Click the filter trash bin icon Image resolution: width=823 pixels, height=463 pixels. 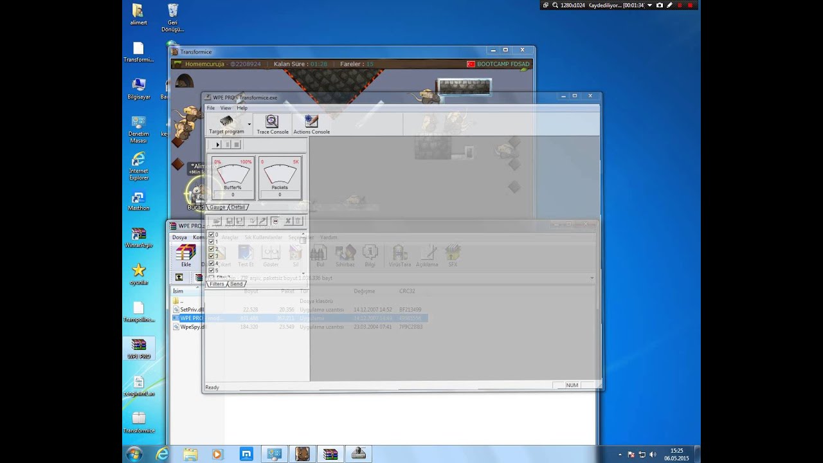pos(298,221)
